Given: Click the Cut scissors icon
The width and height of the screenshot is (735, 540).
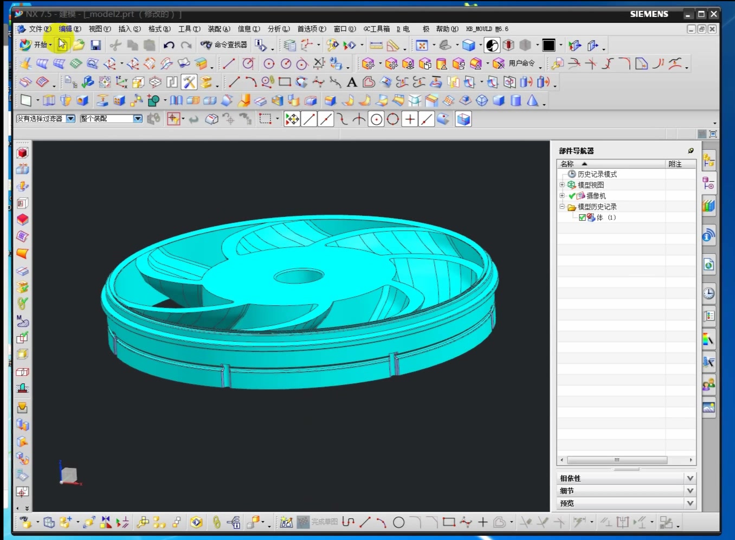Looking at the screenshot, I should pos(115,45).
